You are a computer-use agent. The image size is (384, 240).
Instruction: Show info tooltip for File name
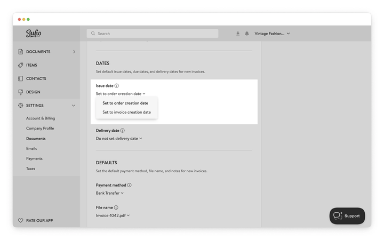point(116,207)
